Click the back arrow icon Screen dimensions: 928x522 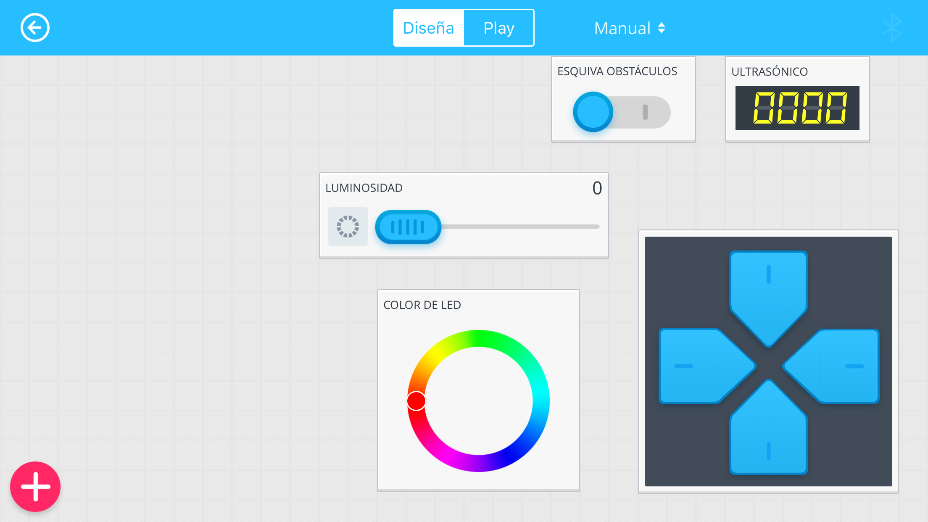[35, 28]
